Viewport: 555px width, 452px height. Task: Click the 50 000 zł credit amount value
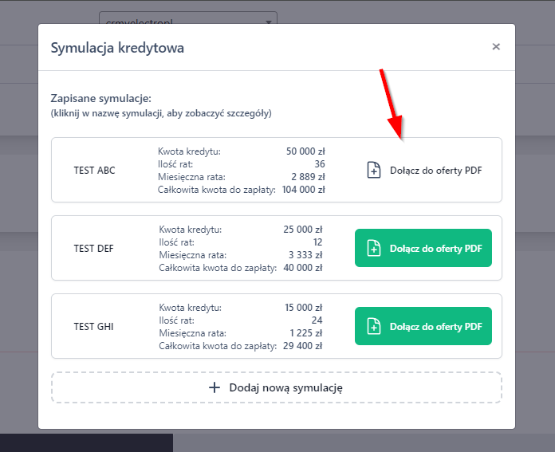click(305, 151)
